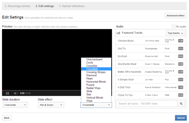The width and height of the screenshot is (189, 123).
Task: Click the preview progress bar
Action: pos(42,90)
